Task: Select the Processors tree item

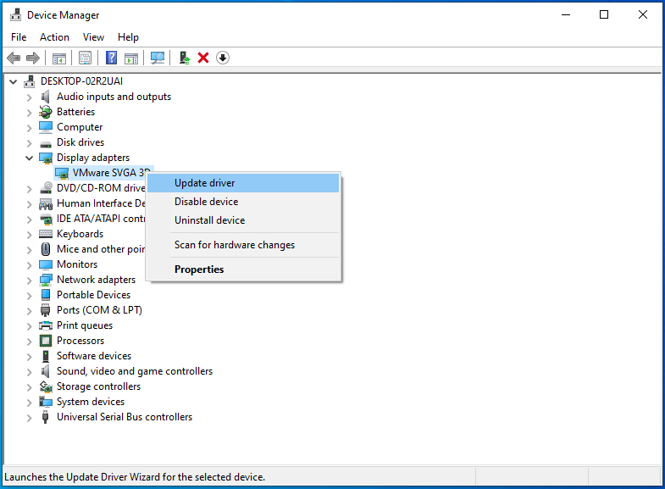Action: (x=80, y=341)
